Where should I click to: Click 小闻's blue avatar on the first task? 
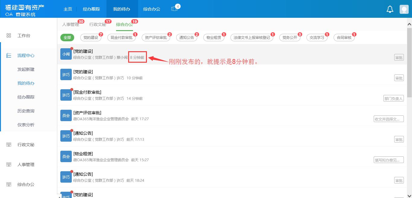tap(66, 54)
